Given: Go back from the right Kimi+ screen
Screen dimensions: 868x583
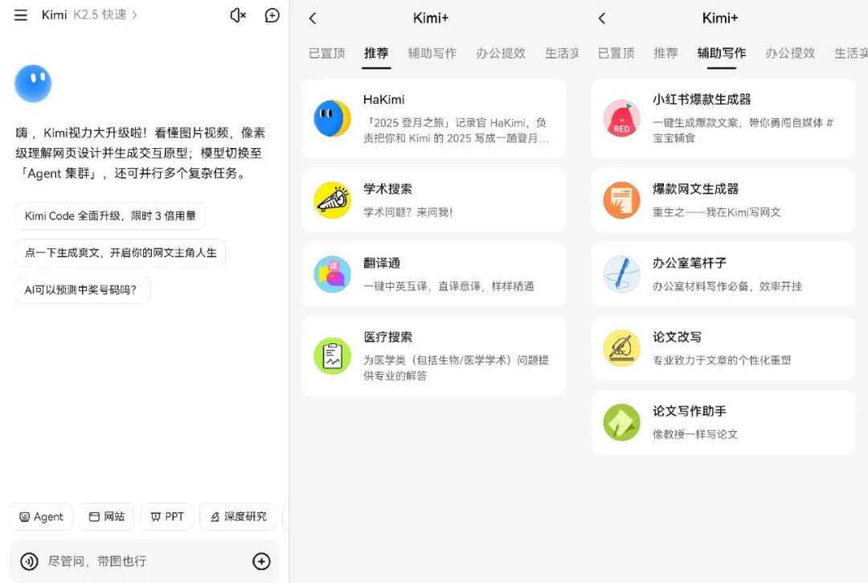Looking at the screenshot, I should click(602, 18).
